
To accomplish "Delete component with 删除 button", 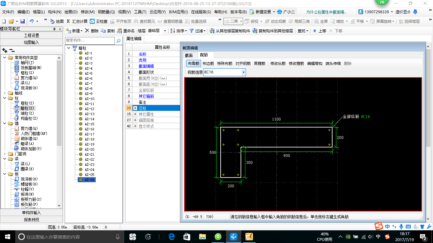I will point(92,31).
